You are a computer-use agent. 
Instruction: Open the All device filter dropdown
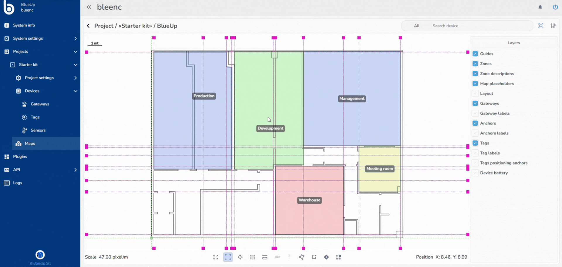click(x=417, y=26)
